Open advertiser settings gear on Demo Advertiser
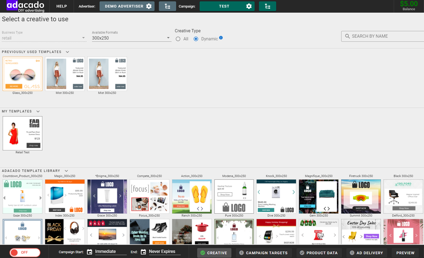 149,6
